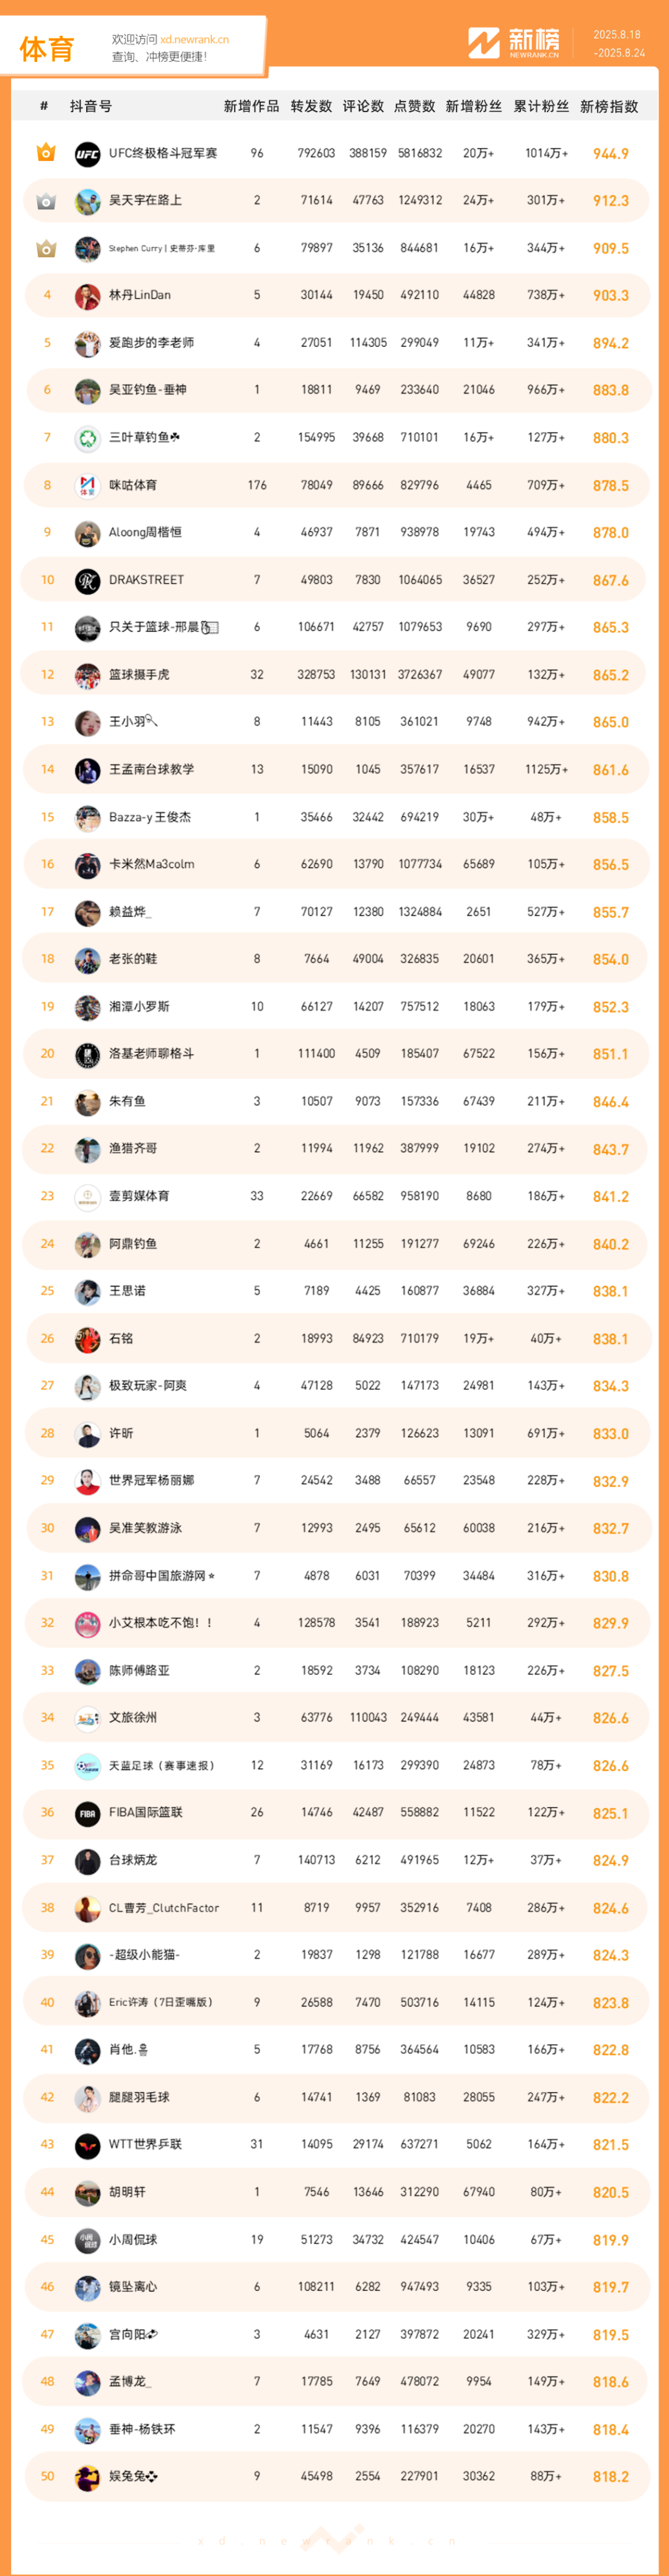Select 篮球摄手虎 index score 865.2
The height and width of the screenshot is (2576, 669).
[610, 675]
